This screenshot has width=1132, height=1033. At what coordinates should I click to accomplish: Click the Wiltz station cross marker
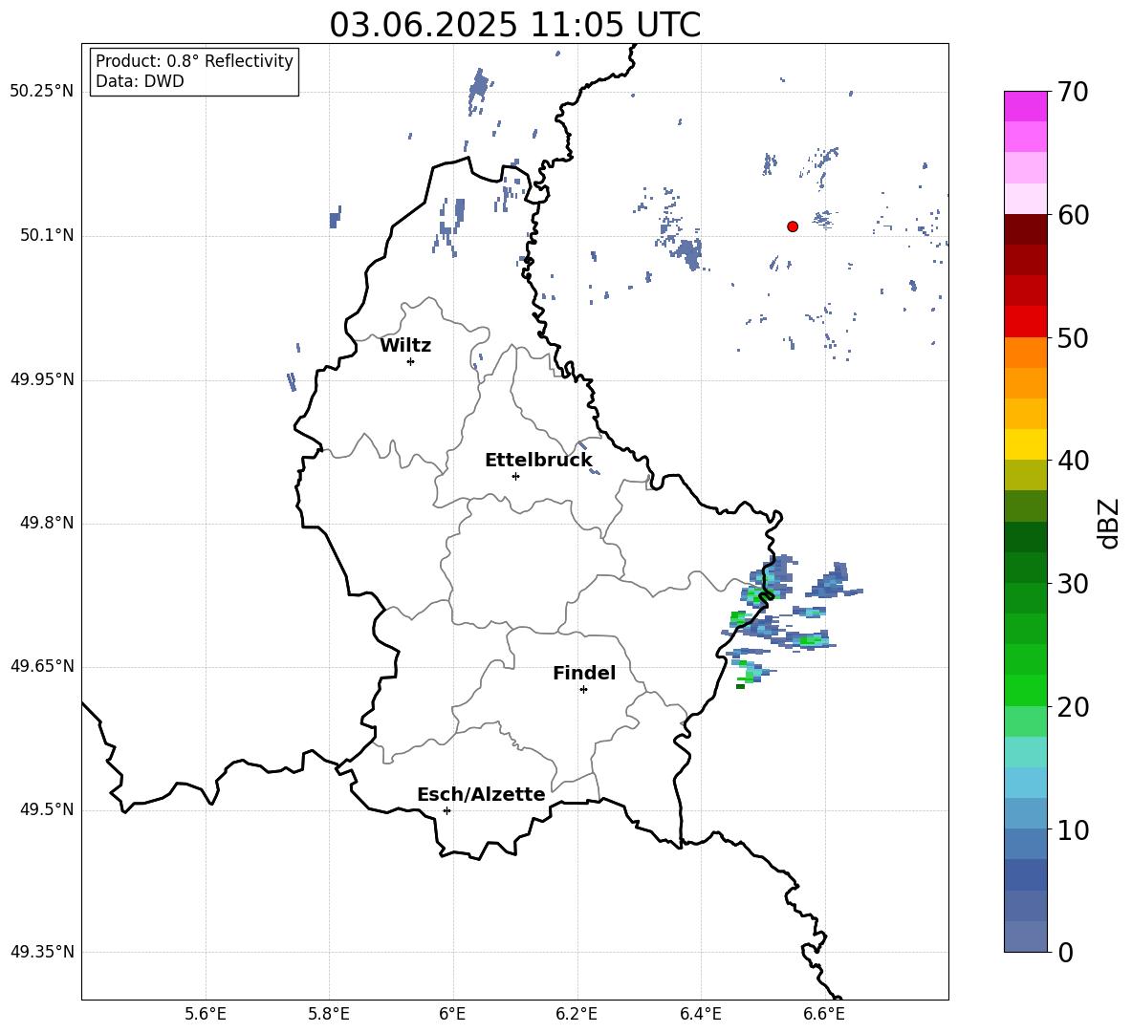(x=410, y=361)
